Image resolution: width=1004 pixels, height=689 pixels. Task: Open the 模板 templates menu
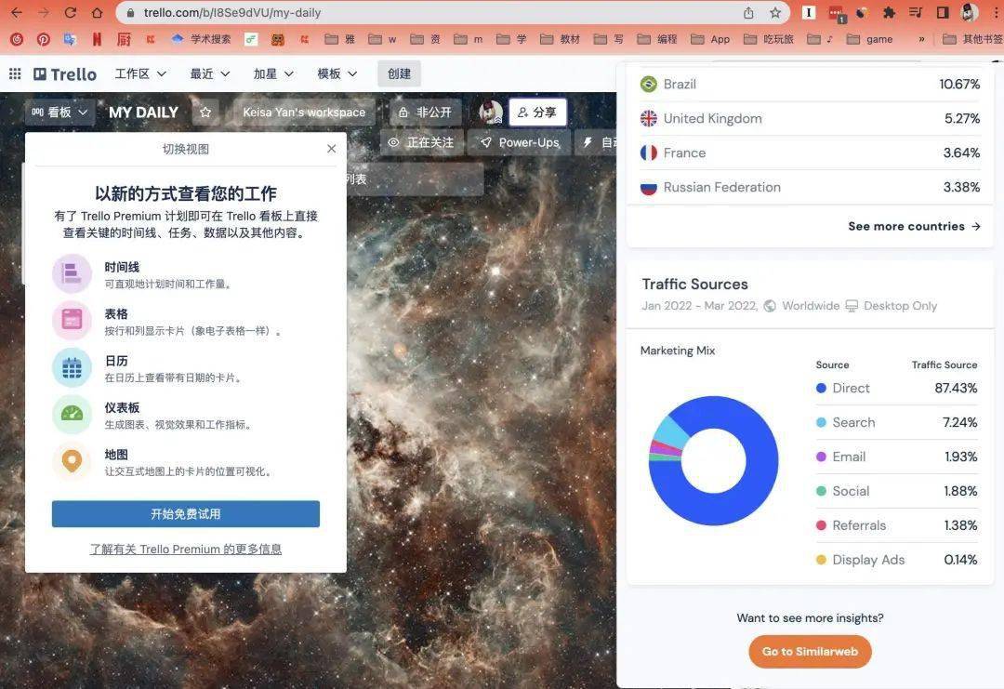click(337, 73)
